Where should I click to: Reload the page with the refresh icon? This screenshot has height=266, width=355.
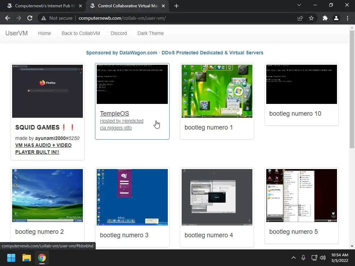coord(30,18)
